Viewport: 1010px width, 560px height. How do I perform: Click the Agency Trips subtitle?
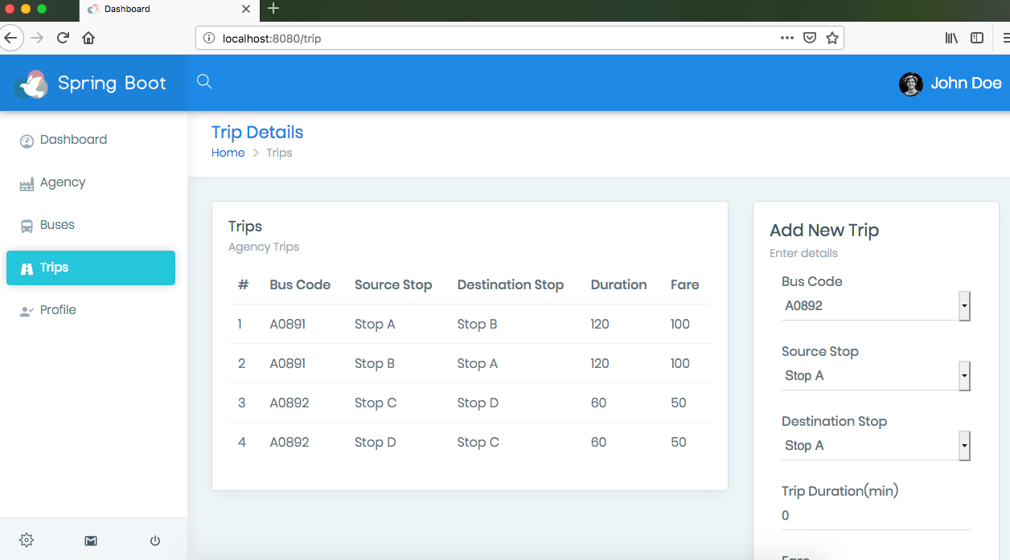pyautogui.click(x=264, y=247)
